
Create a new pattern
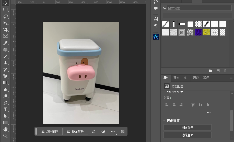(x=218, y=70)
